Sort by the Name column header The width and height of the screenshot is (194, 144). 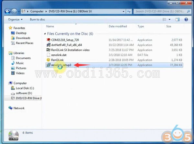coord(50,26)
